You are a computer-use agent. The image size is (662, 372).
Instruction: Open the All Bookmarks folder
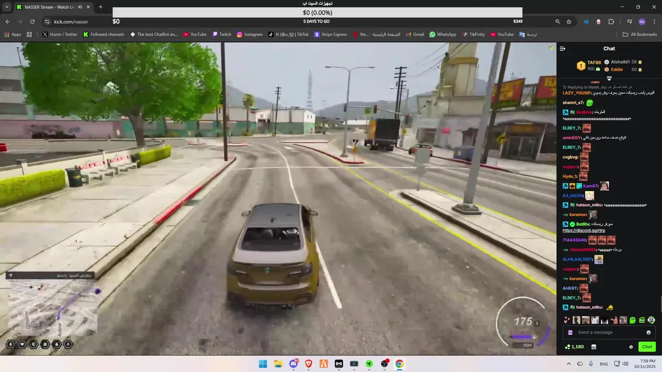coord(640,35)
